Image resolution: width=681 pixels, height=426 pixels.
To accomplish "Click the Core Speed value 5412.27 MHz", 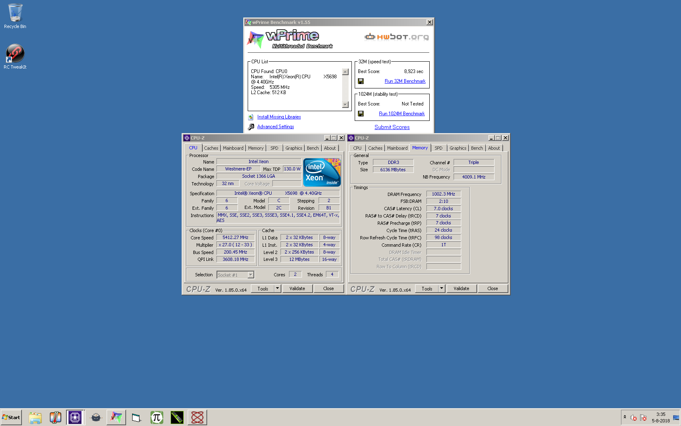I will 236,237.
